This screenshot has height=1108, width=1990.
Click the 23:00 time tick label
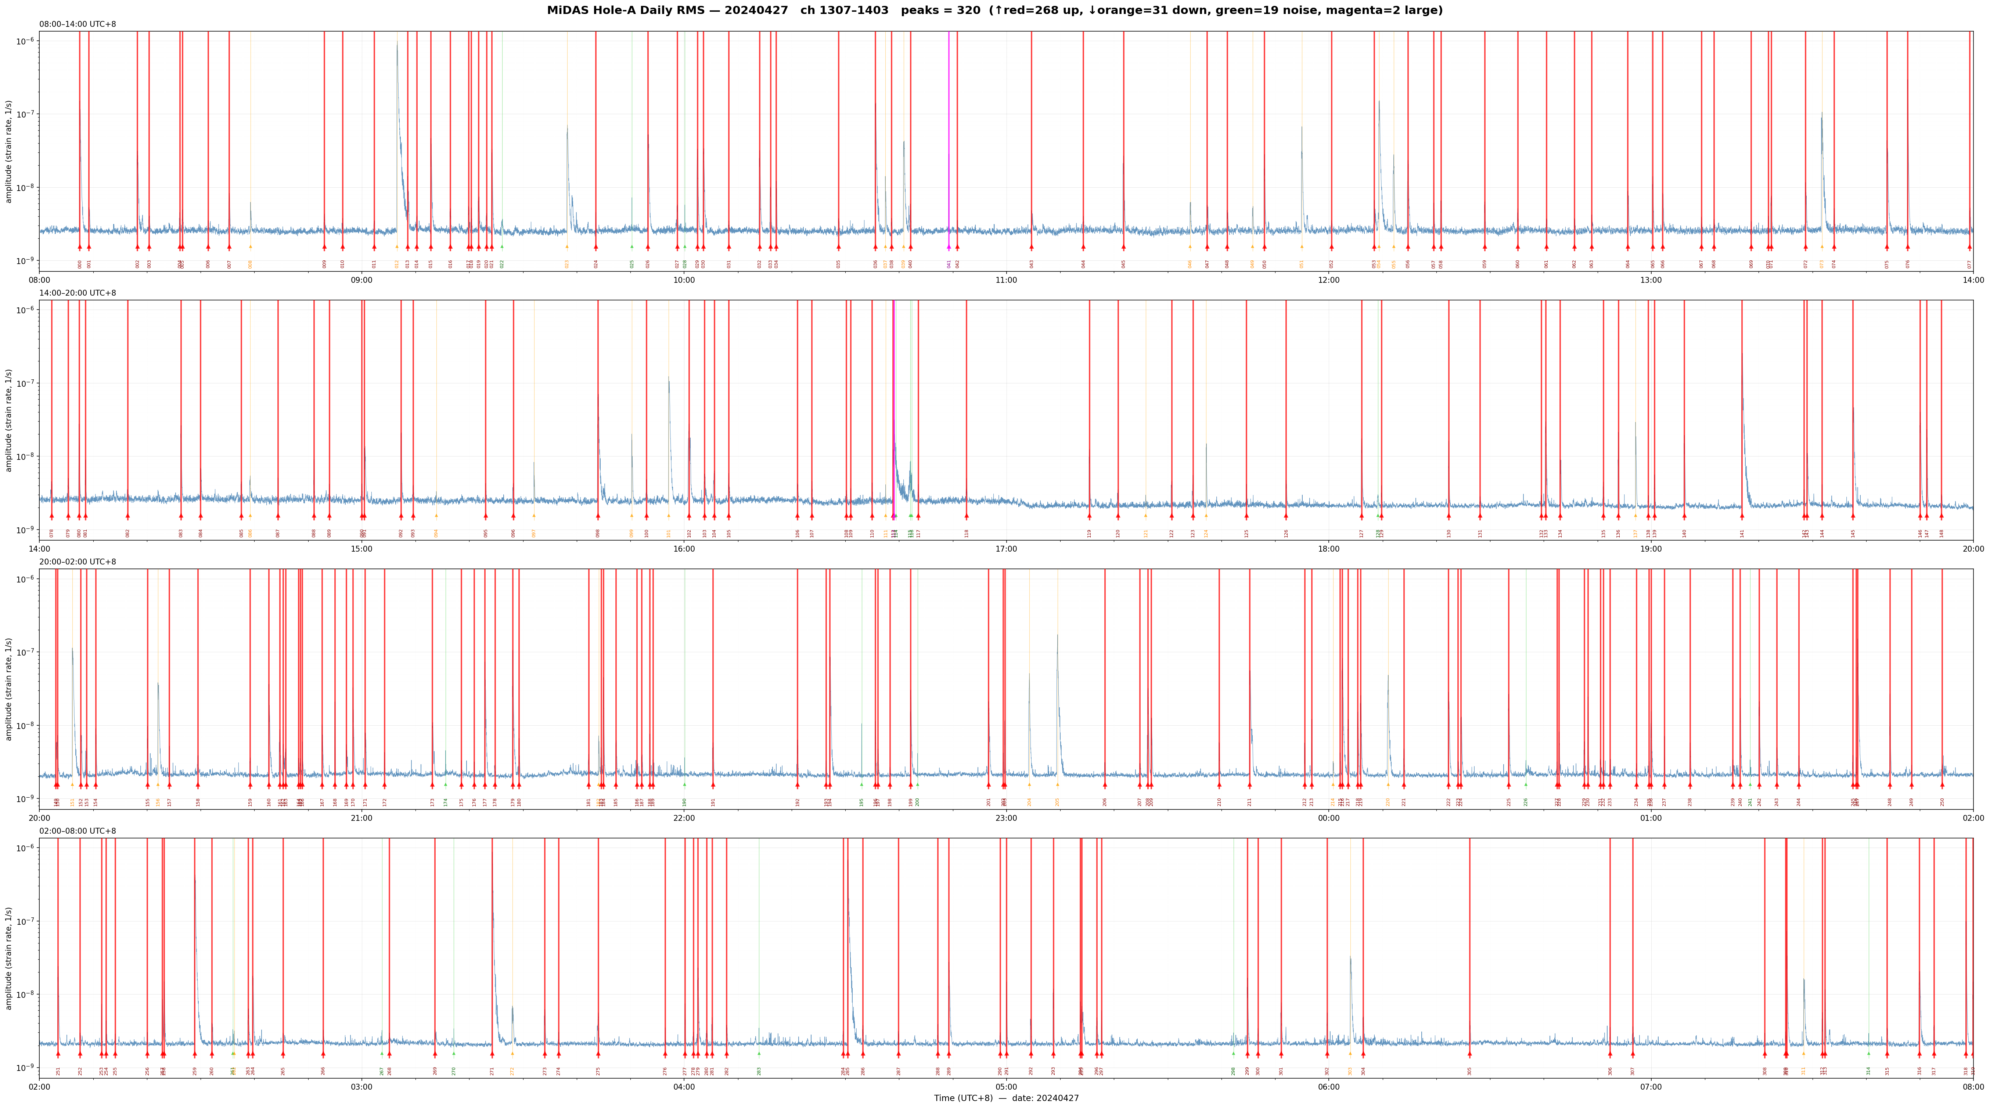point(1006,818)
